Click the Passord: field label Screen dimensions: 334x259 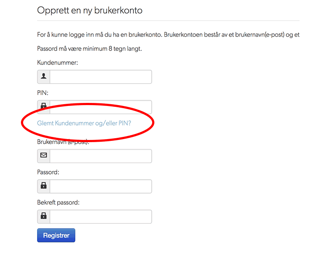48,172
